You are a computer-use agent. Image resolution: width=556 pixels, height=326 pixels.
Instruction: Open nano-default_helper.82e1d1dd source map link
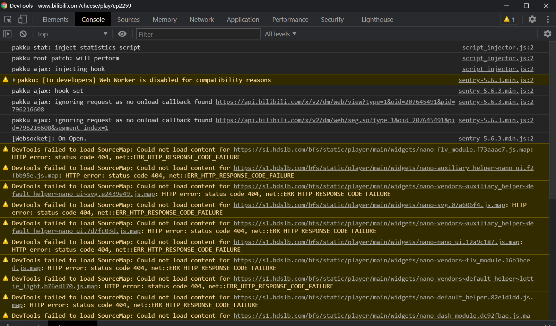point(383,297)
